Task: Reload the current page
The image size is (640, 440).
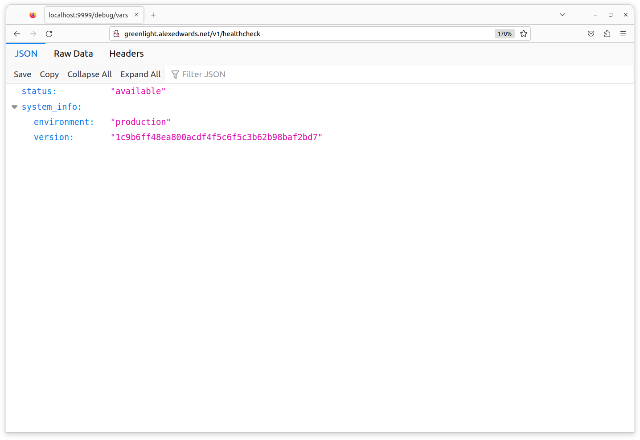Action: (x=49, y=34)
